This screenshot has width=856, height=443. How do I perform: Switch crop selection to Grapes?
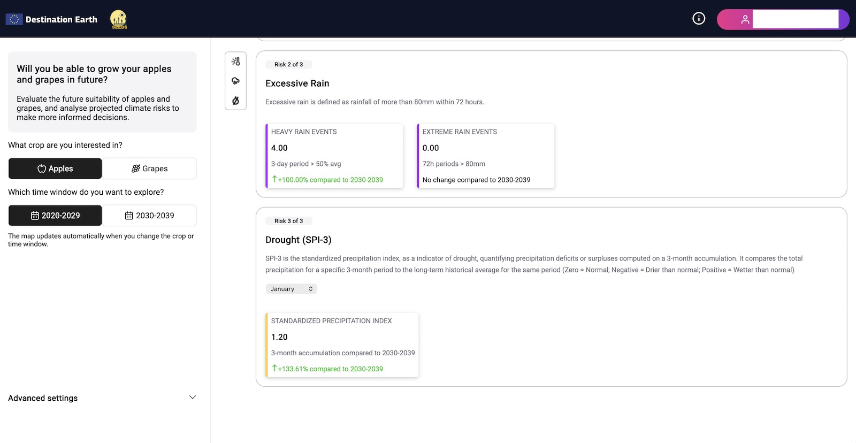[x=149, y=169]
